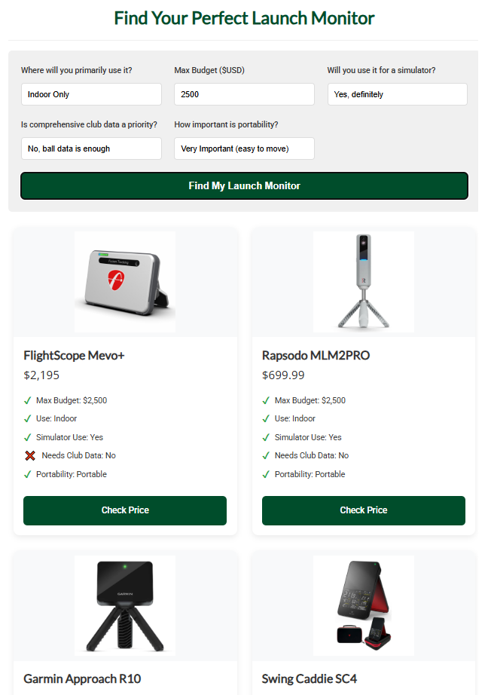Image resolution: width=488 pixels, height=695 pixels.
Task: Open the simulator use dropdown showing Yes, definitely
Action: point(397,94)
